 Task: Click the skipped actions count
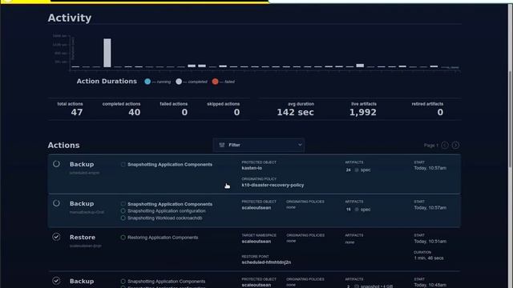click(237, 112)
